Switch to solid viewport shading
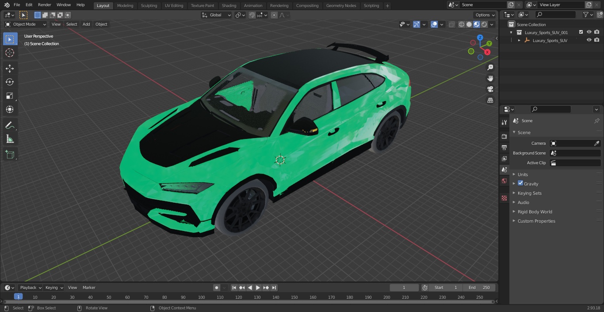This screenshot has height=312, width=604. click(x=469, y=24)
